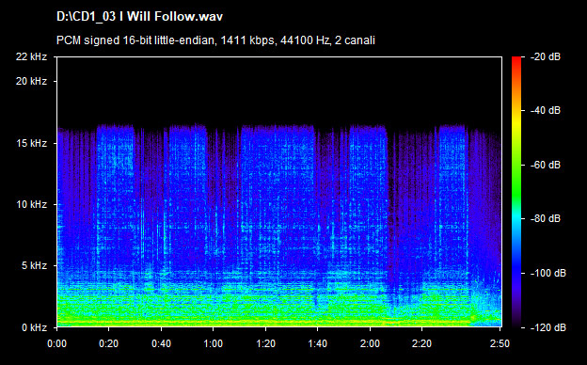Click the 0 kHz frequency axis label
587x365 pixels.
(x=34, y=328)
